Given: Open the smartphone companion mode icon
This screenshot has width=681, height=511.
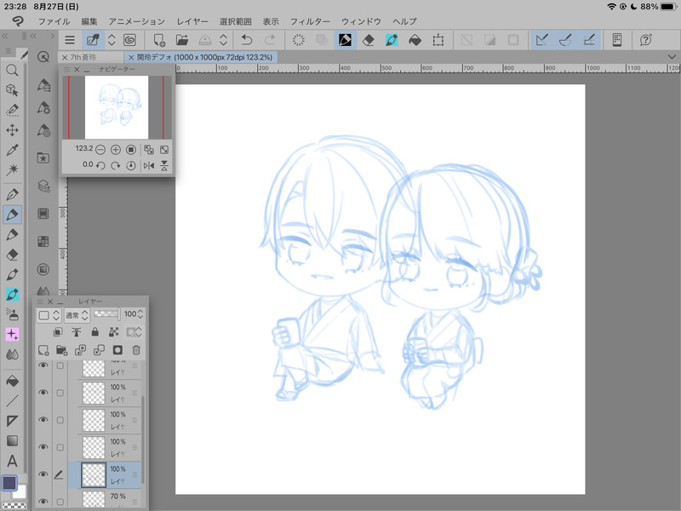Looking at the screenshot, I should [x=616, y=40].
